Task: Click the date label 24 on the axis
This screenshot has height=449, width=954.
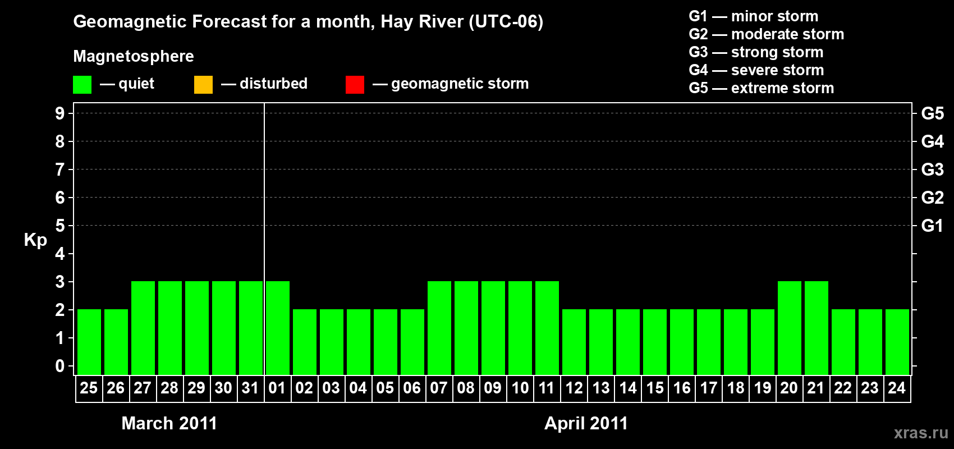Action: pyautogui.click(x=897, y=388)
